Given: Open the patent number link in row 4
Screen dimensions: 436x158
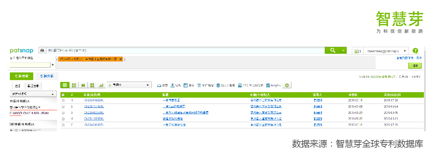Looking at the screenshot, I should pyautogui.click(x=94, y=119).
